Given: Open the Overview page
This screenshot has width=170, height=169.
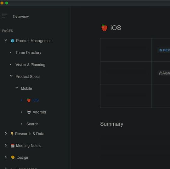Looking at the screenshot, I should point(21,17).
